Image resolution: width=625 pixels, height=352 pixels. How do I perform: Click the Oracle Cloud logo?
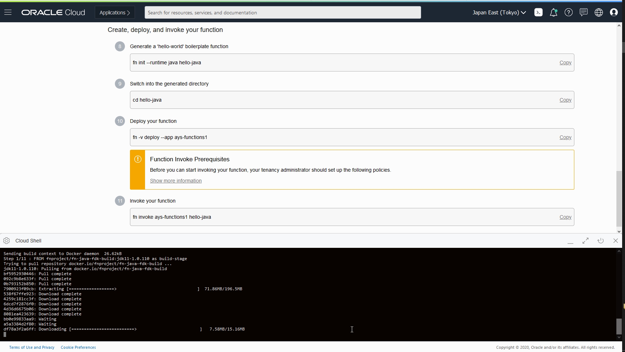53,13
